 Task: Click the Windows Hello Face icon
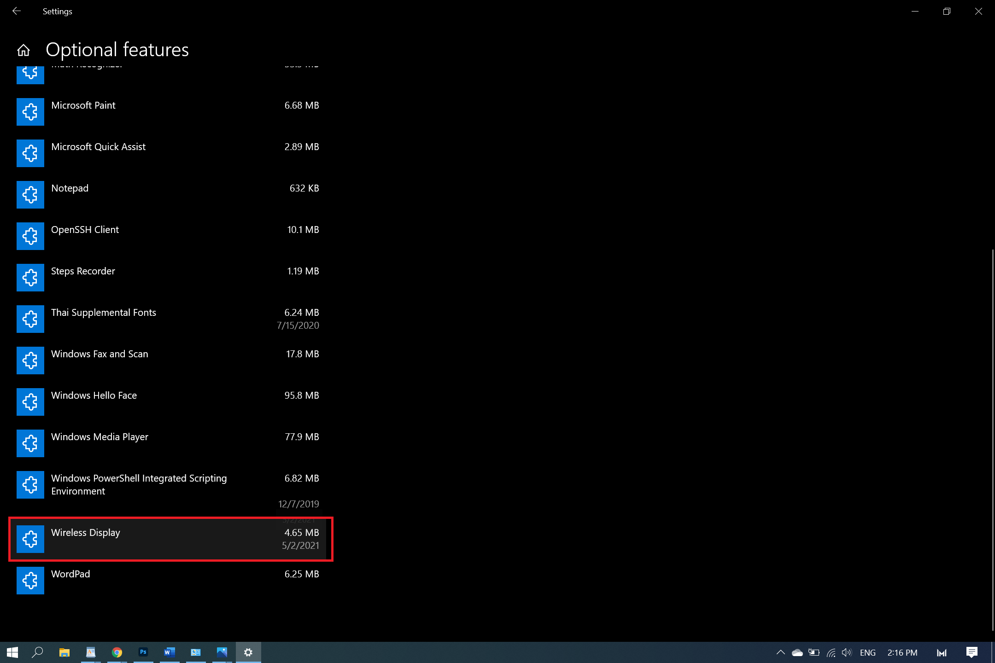tap(30, 402)
